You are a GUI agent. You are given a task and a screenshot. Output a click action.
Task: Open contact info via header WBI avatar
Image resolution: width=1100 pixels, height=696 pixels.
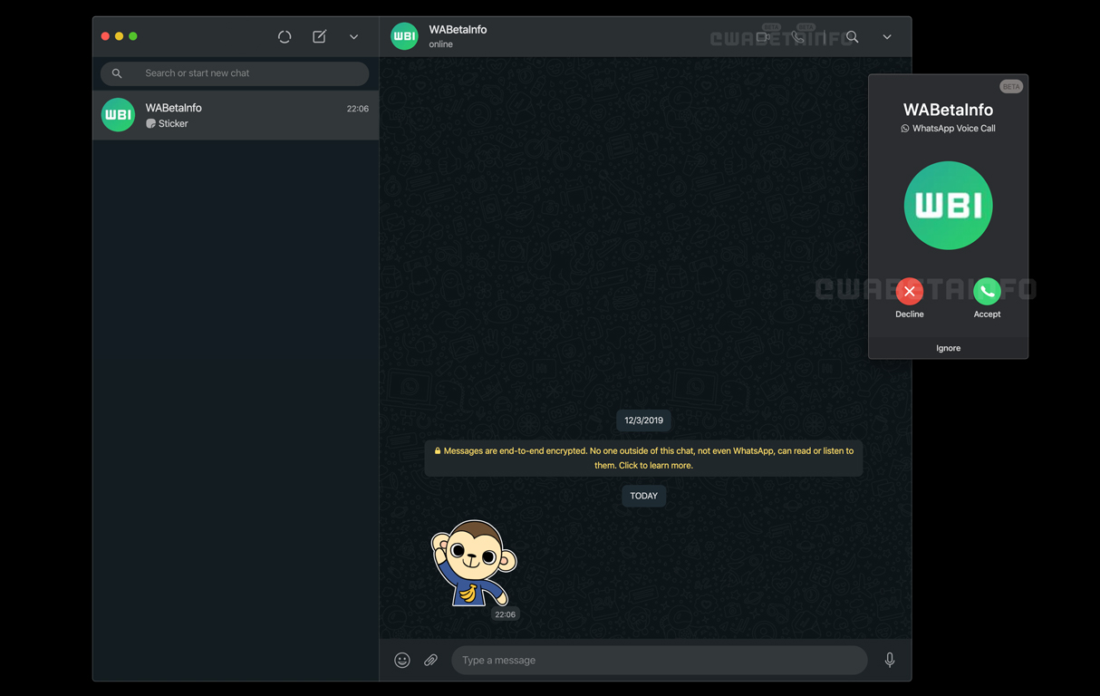pos(404,36)
